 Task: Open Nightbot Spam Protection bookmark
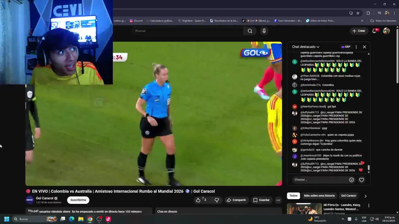[192, 21]
